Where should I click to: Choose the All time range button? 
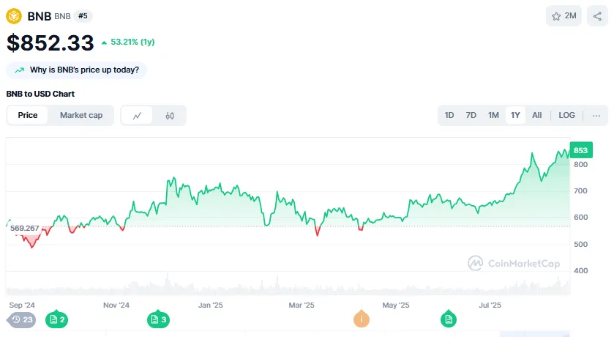tap(536, 115)
